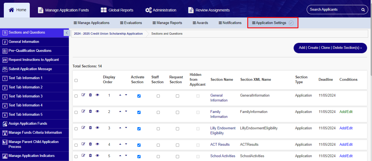This screenshot has width=372, height=161.
Task: Tick the select-all checkbox in table header
Action: click(76, 80)
